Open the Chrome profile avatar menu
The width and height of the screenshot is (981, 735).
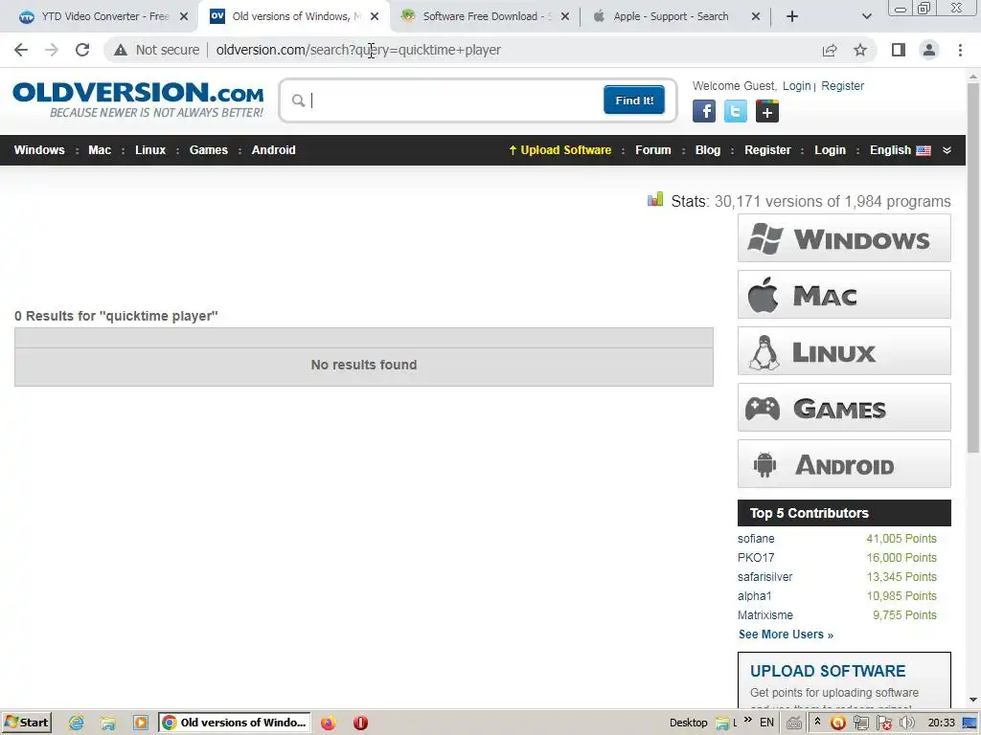coord(929,50)
